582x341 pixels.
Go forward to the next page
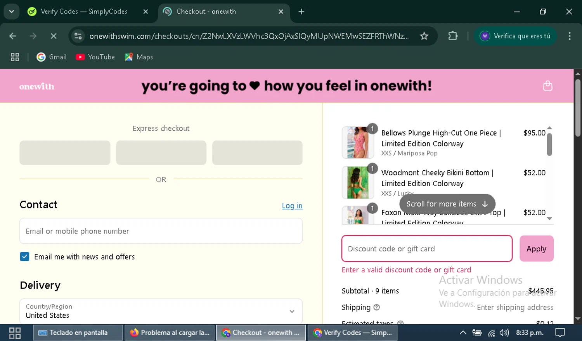[33, 36]
